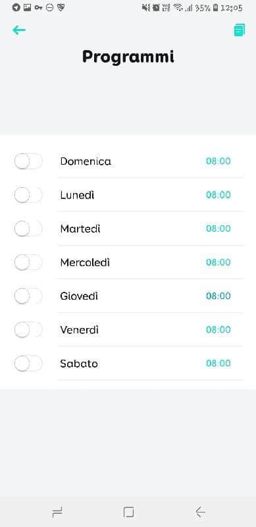This screenshot has height=527, width=256.
Task: Change the Mercoledì 08:00 time
Action: (218, 262)
